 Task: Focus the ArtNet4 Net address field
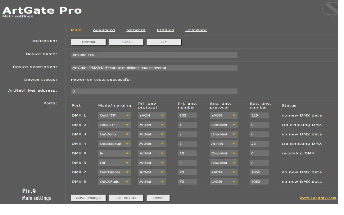(x=154, y=92)
